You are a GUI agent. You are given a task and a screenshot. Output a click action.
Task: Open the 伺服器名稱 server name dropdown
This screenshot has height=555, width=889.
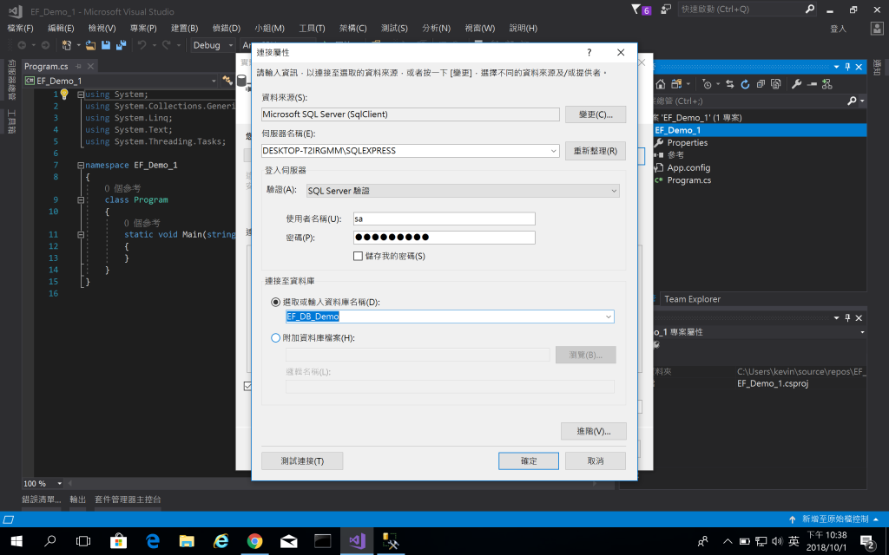click(x=553, y=151)
